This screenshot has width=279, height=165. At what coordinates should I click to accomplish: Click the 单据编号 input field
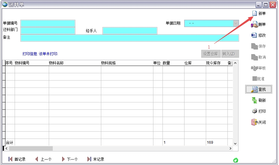tap(48, 23)
